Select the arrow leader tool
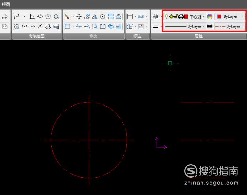Viewport: 247px width, 195px height. 40,26
